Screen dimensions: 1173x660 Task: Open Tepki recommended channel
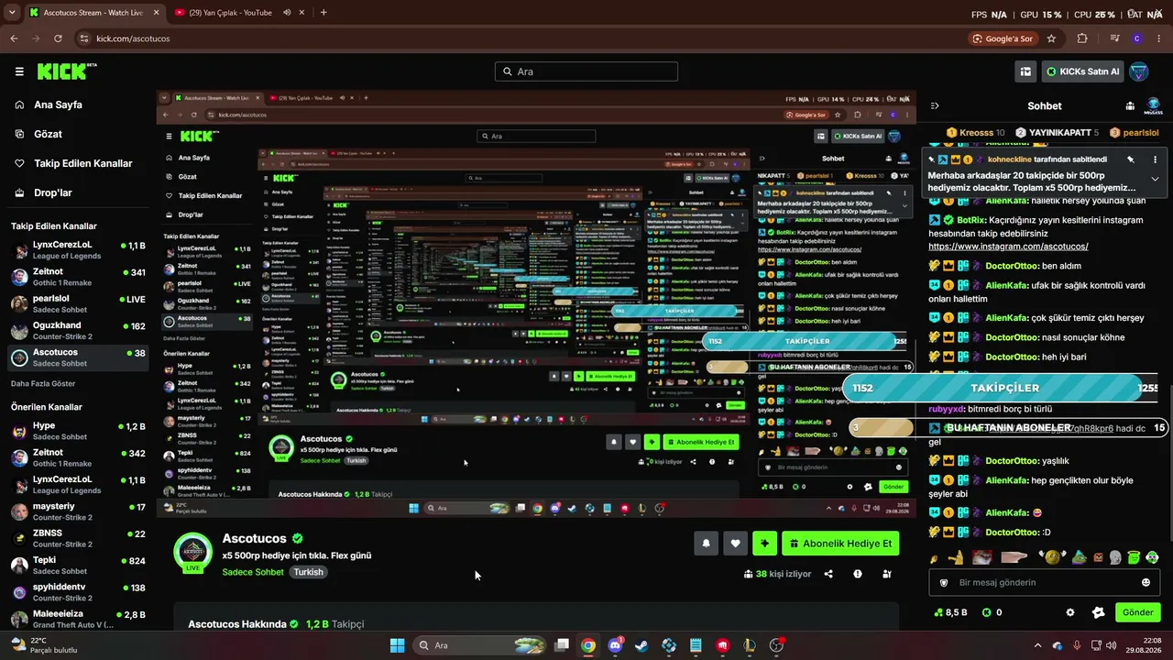pyautogui.click(x=78, y=565)
